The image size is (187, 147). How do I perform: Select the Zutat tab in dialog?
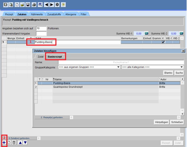coord(41,56)
